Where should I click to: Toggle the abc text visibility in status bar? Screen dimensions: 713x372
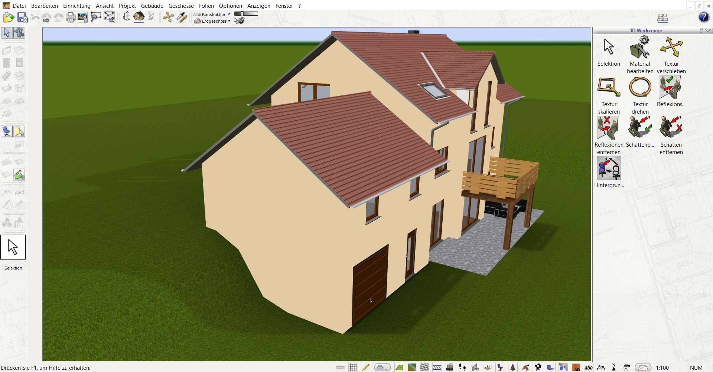(x=589, y=368)
